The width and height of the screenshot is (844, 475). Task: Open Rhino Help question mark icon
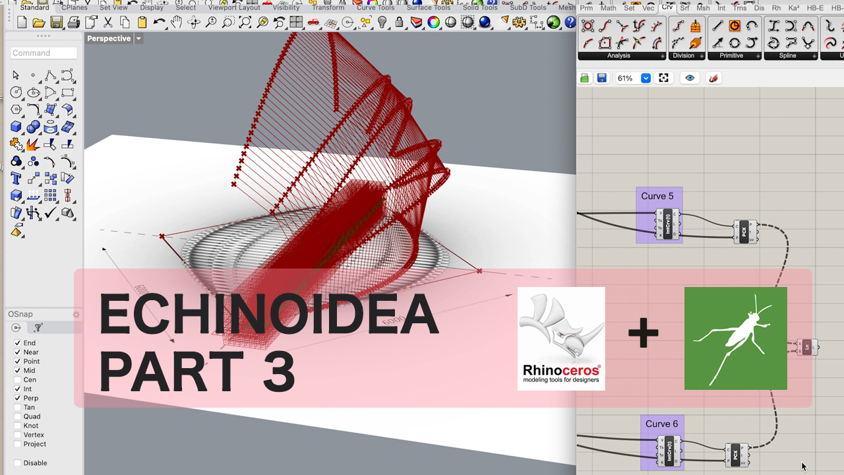point(570,22)
